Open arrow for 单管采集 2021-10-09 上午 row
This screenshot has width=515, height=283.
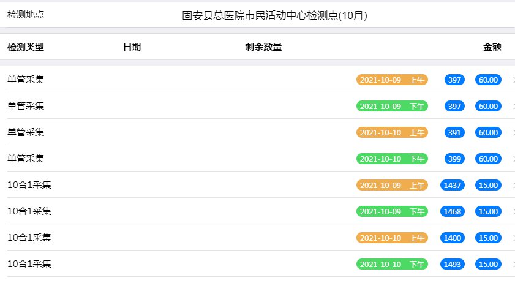(513, 80)
